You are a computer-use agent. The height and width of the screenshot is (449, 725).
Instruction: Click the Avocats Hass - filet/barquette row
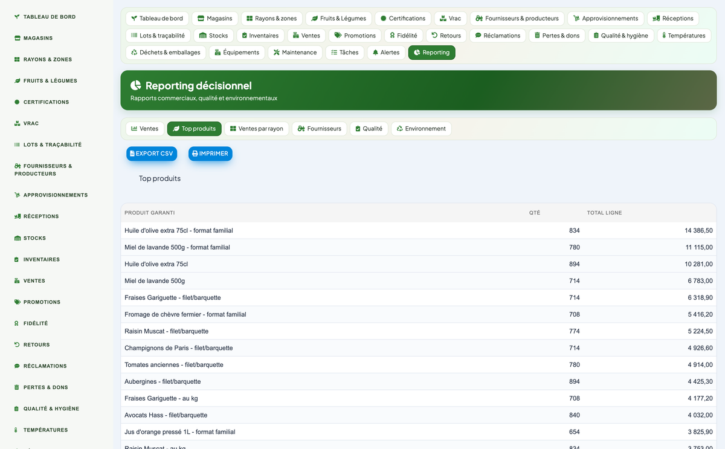click(418, 415)
